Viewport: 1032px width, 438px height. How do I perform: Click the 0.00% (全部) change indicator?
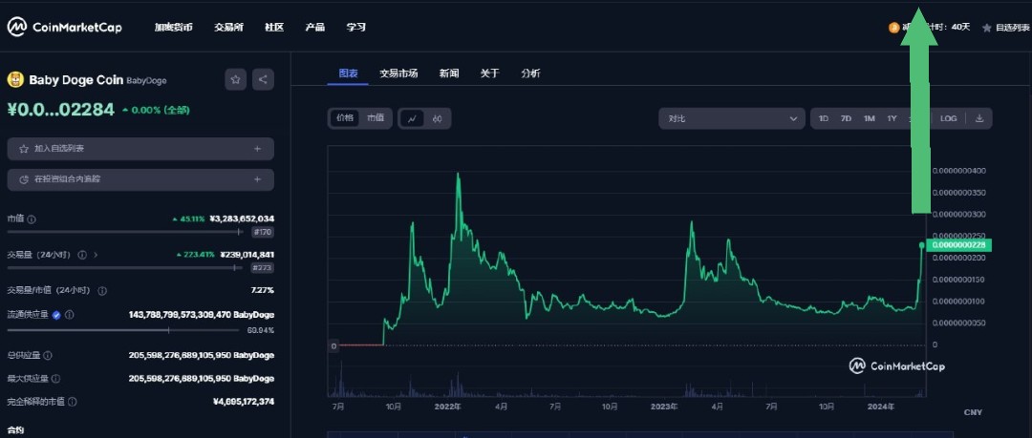[x=156, y=110]
